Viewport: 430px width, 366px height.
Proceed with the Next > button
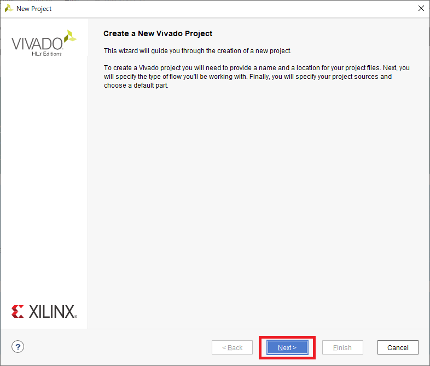[x=287, y=347]
